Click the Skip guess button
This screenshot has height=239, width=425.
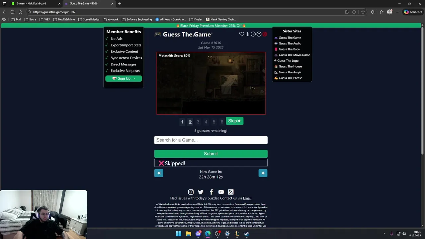235,121
